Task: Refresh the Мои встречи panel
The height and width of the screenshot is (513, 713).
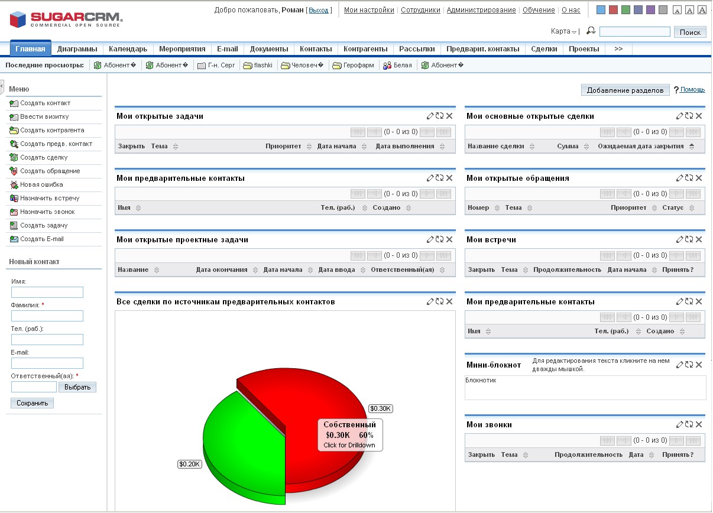Action: pos(689,239)
